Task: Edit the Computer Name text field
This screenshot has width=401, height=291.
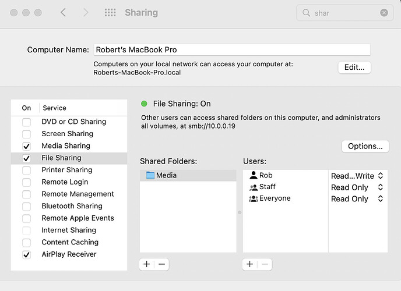Action: pos(232,49)
